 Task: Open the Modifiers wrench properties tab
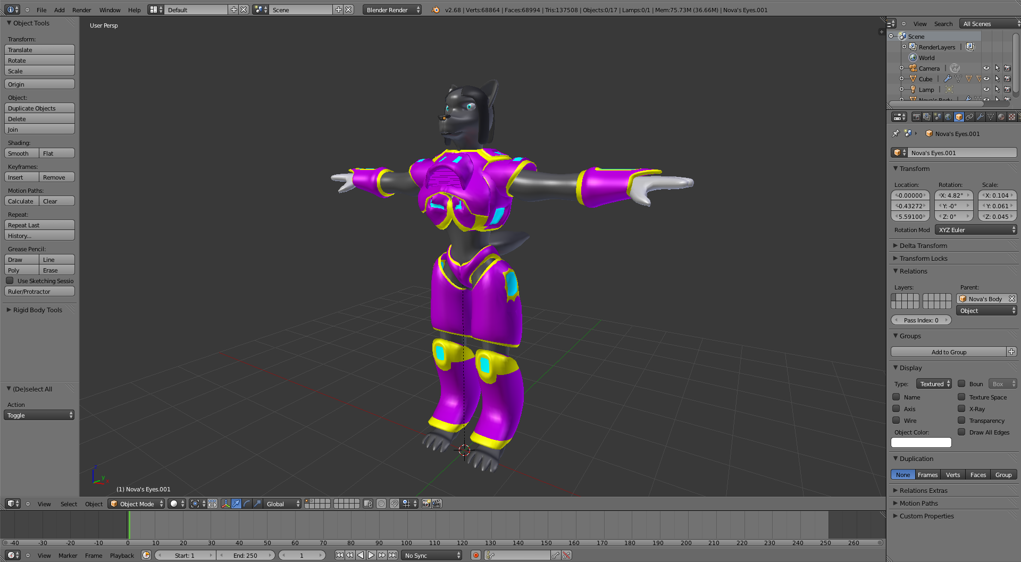(x=980, y=117)
